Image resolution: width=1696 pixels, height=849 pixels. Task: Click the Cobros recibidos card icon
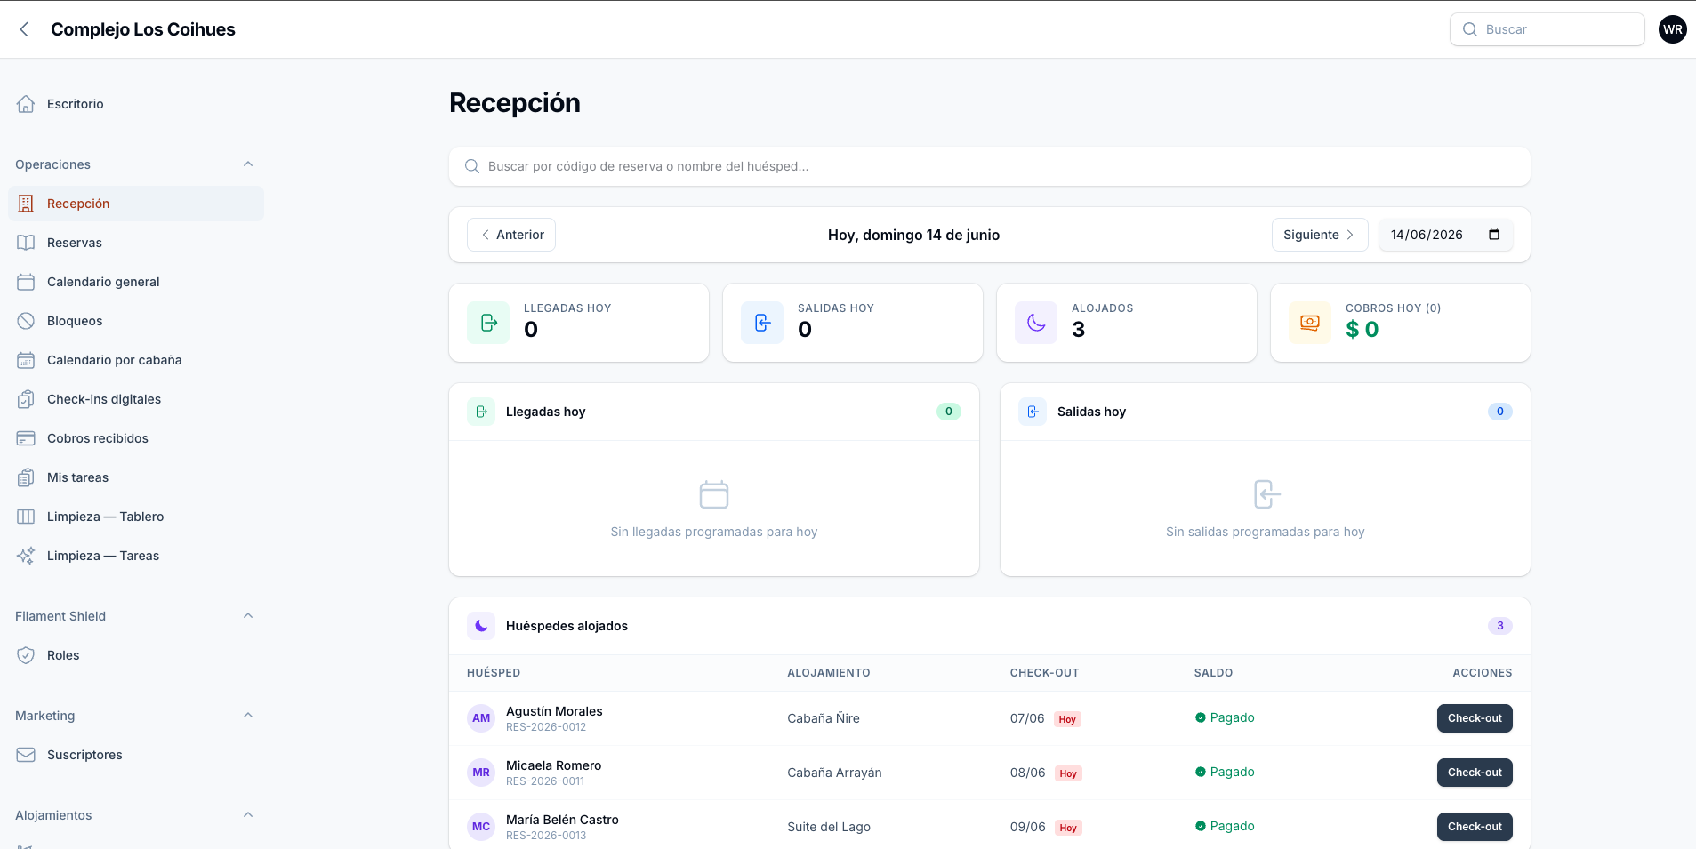[x=26, y=438]
